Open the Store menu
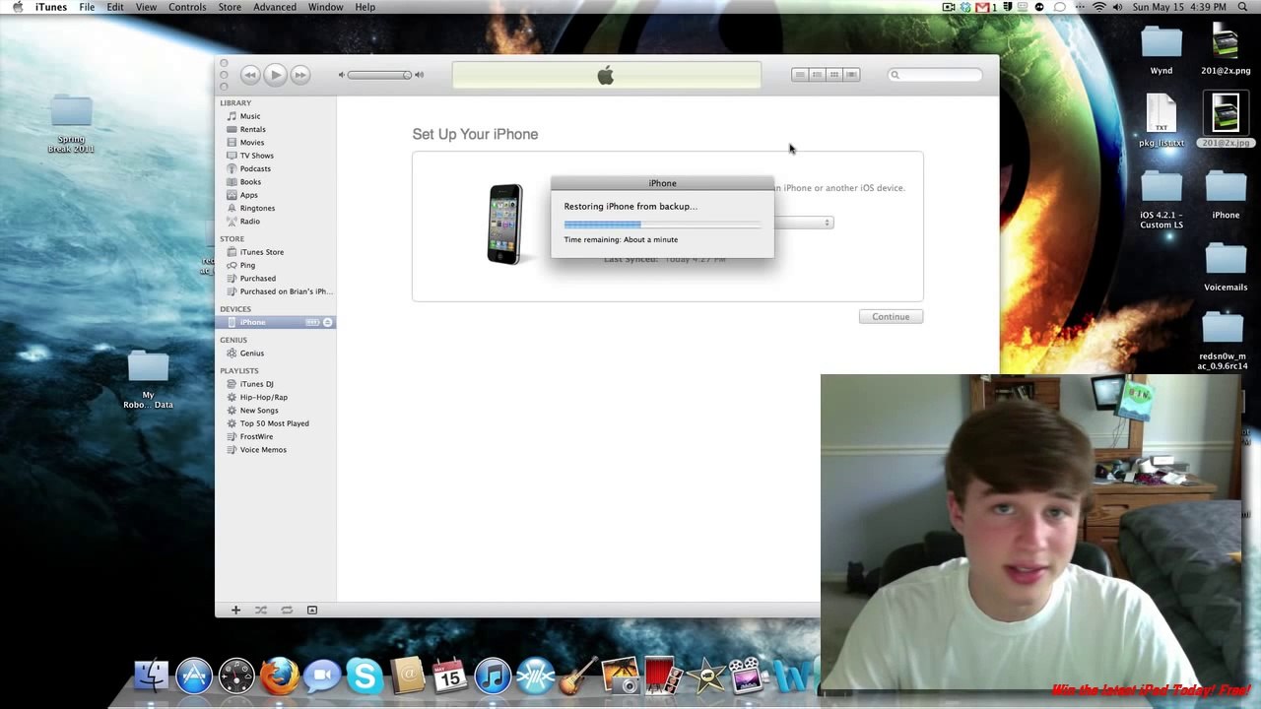 click(230, 7)
